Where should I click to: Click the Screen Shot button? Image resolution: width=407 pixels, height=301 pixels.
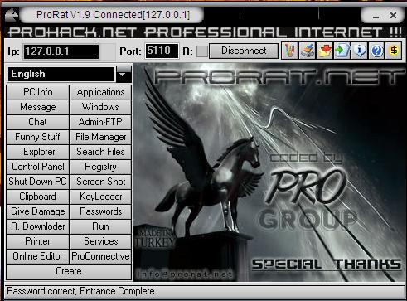click(100, 182)
